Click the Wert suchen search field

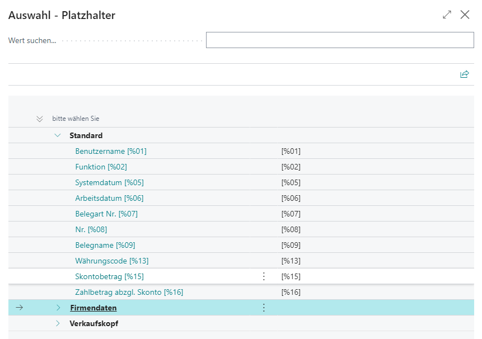point(340,40)
